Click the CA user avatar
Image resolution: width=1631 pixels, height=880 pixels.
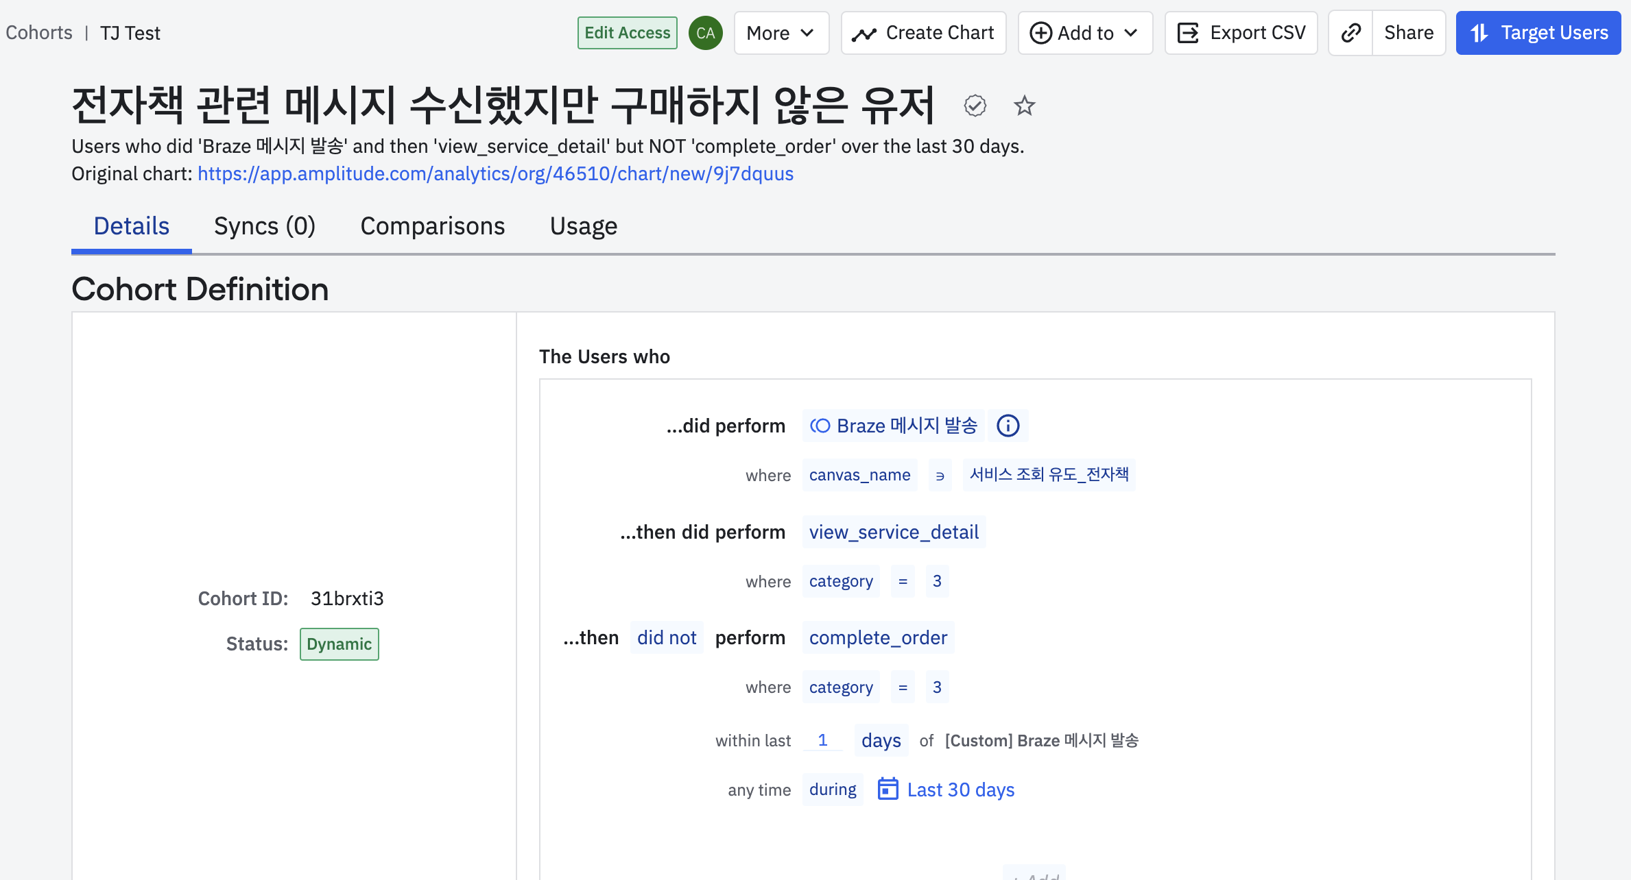pyautogui.click(x=705, y=33)
